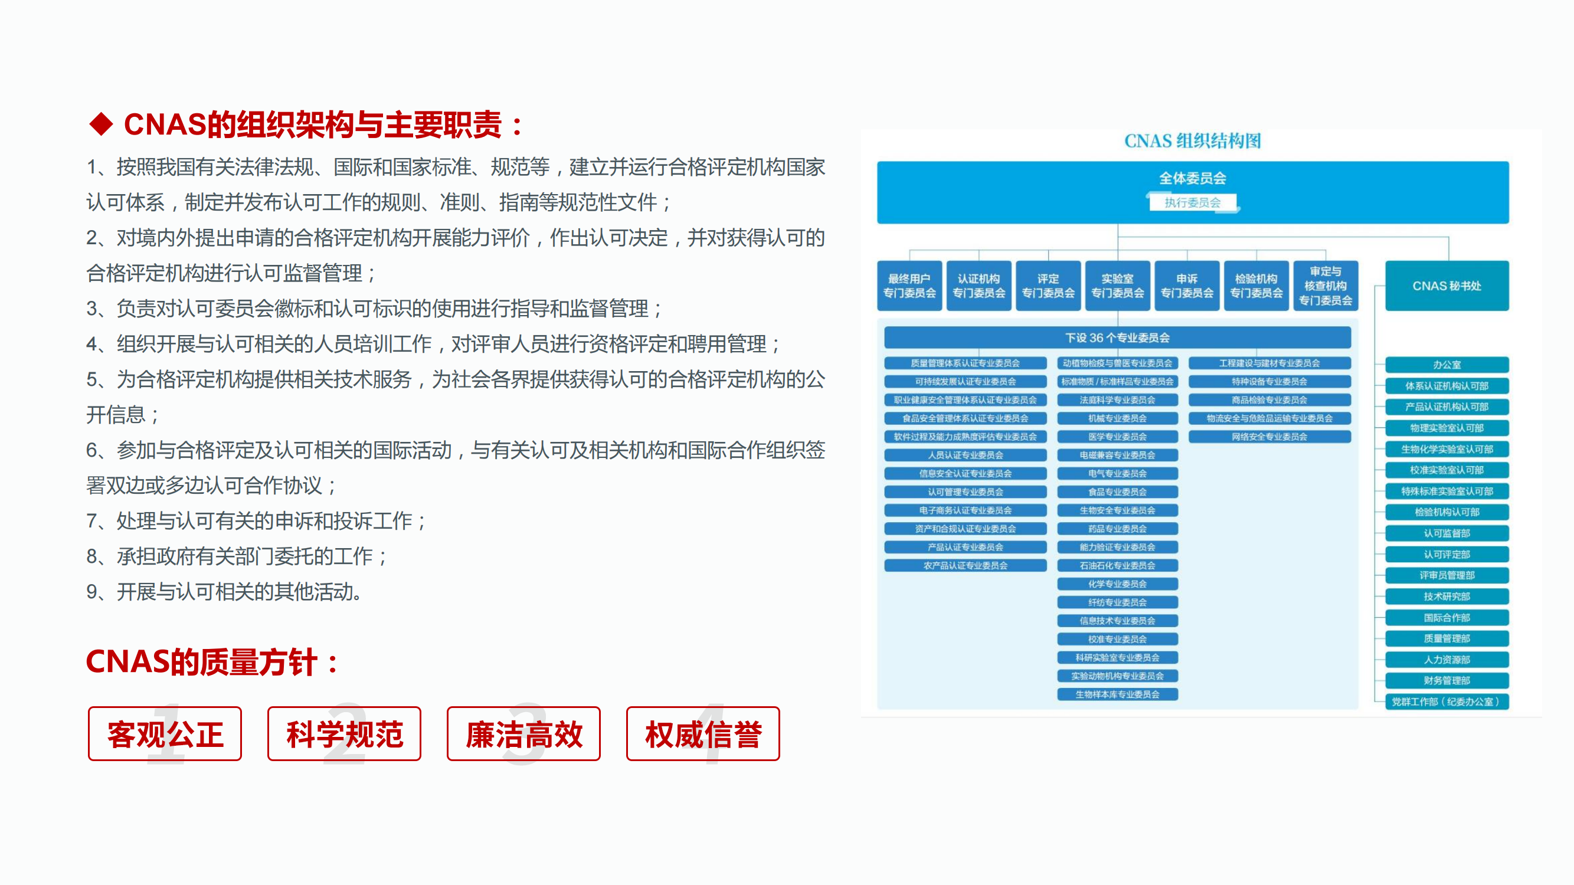Click the 申诉专门委员会 box
Image resolution: width=1574 pixels, height=885 pixels.
tap(1187, 286)
